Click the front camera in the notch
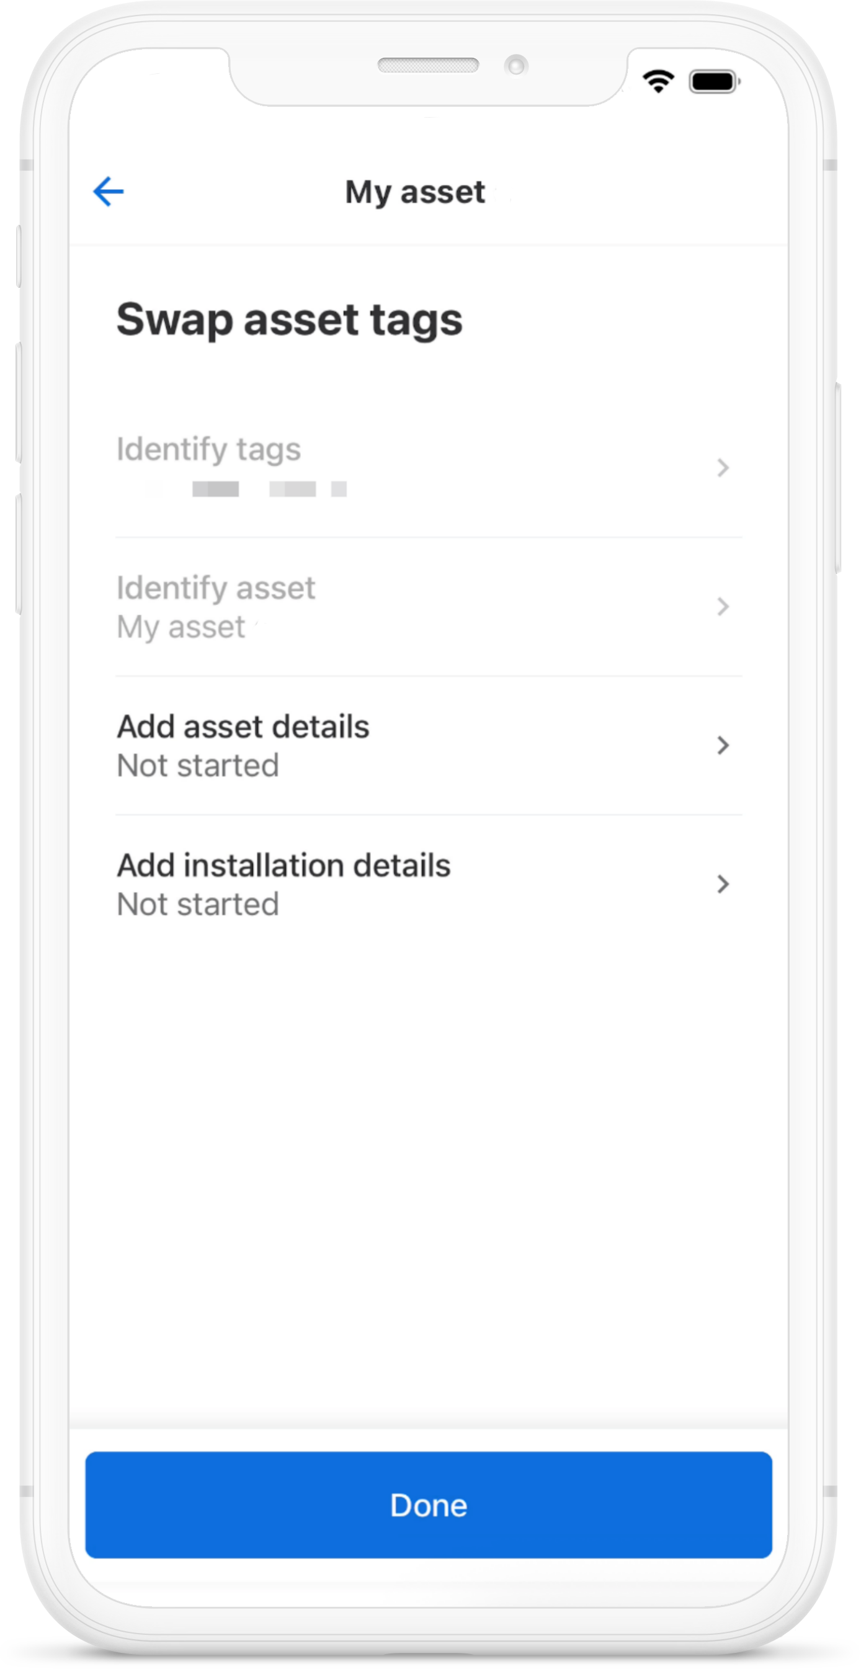 click(515, 65)
